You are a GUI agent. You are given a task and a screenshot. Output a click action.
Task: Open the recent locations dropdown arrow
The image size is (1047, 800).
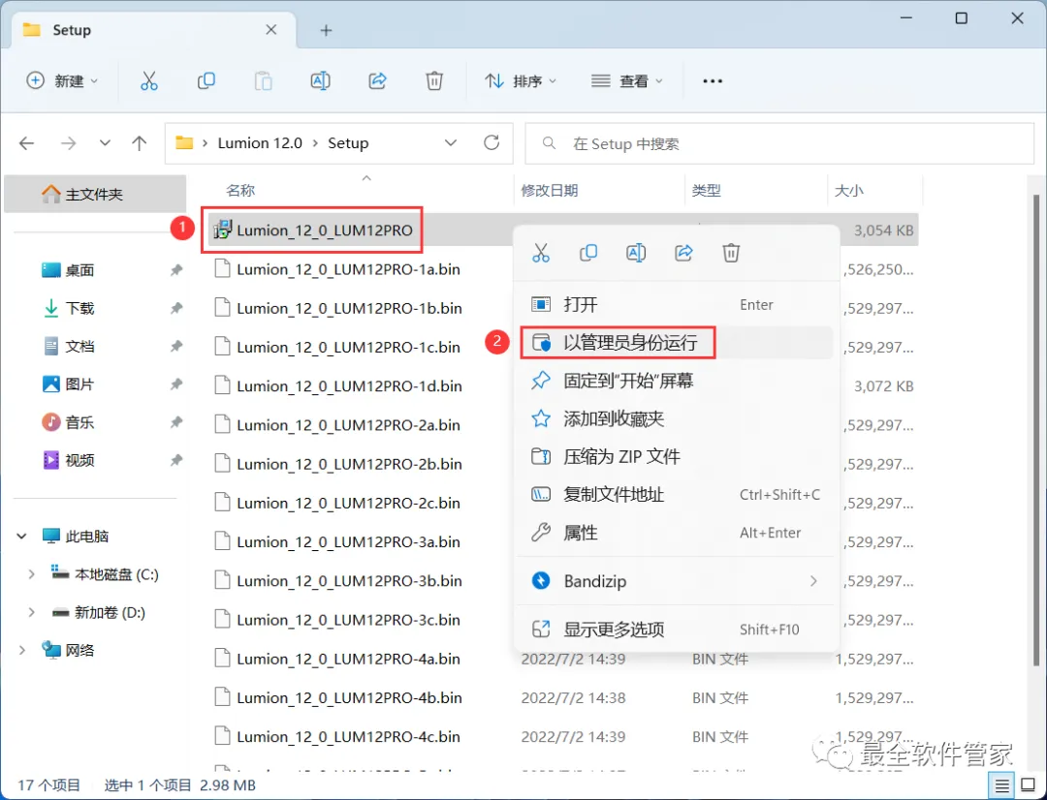[105, 142]
